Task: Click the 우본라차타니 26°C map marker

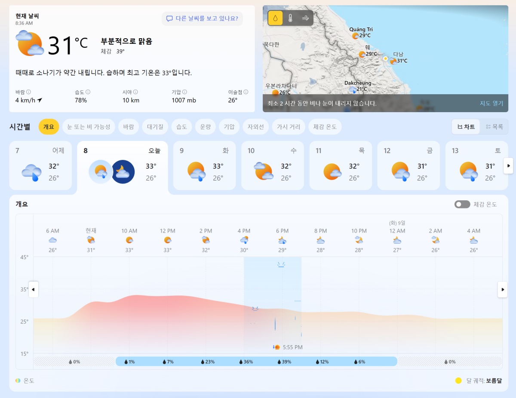Action: click(x=275, y=92)
